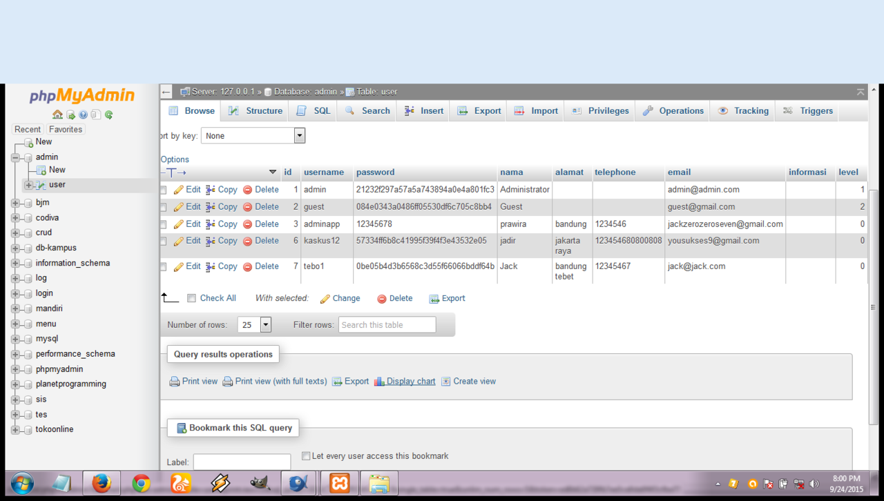
Task: Open the Privileges tab
Action: tap(599, 111)
